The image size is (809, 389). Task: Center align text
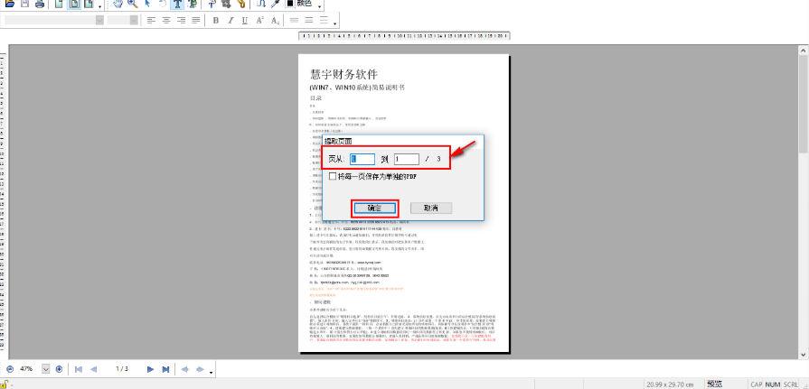click(166, 21)
